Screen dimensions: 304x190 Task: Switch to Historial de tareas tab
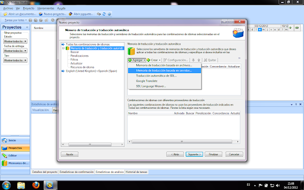136,172
